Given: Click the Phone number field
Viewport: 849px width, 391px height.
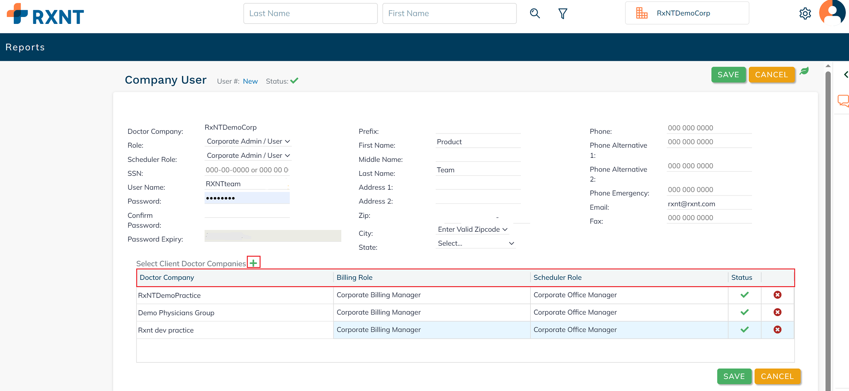Looking at the screenshot, I should pyautogui.click(x=709, y=128).
